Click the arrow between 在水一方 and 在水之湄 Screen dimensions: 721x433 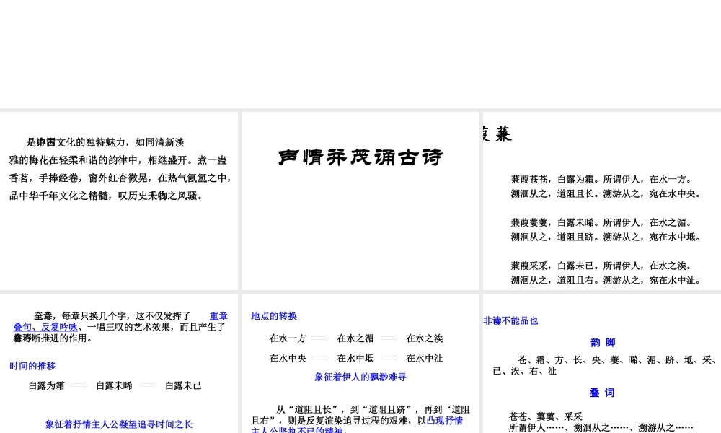tap(320, 338)
